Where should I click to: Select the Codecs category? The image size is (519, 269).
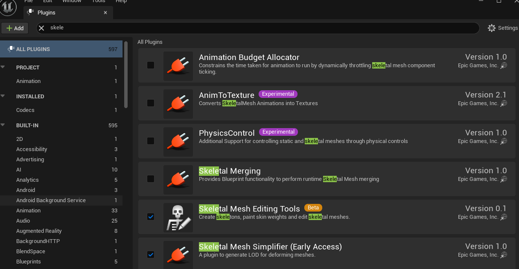click(x=61, y=110)
